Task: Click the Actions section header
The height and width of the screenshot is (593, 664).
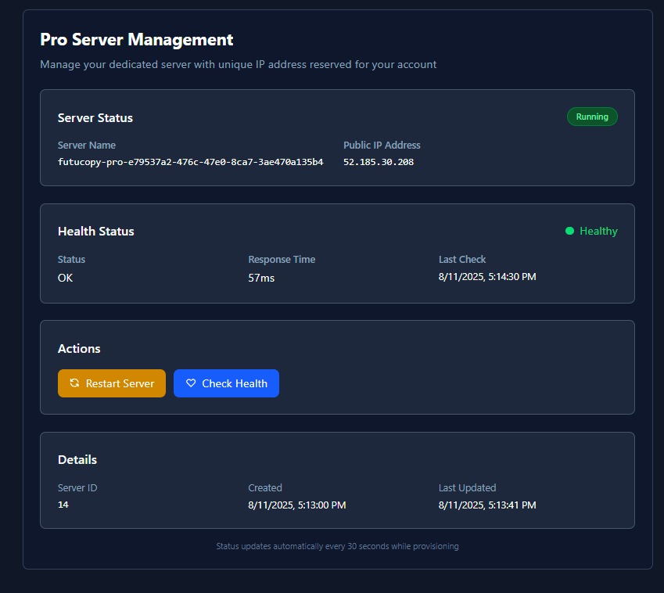Action: [79, 348]
